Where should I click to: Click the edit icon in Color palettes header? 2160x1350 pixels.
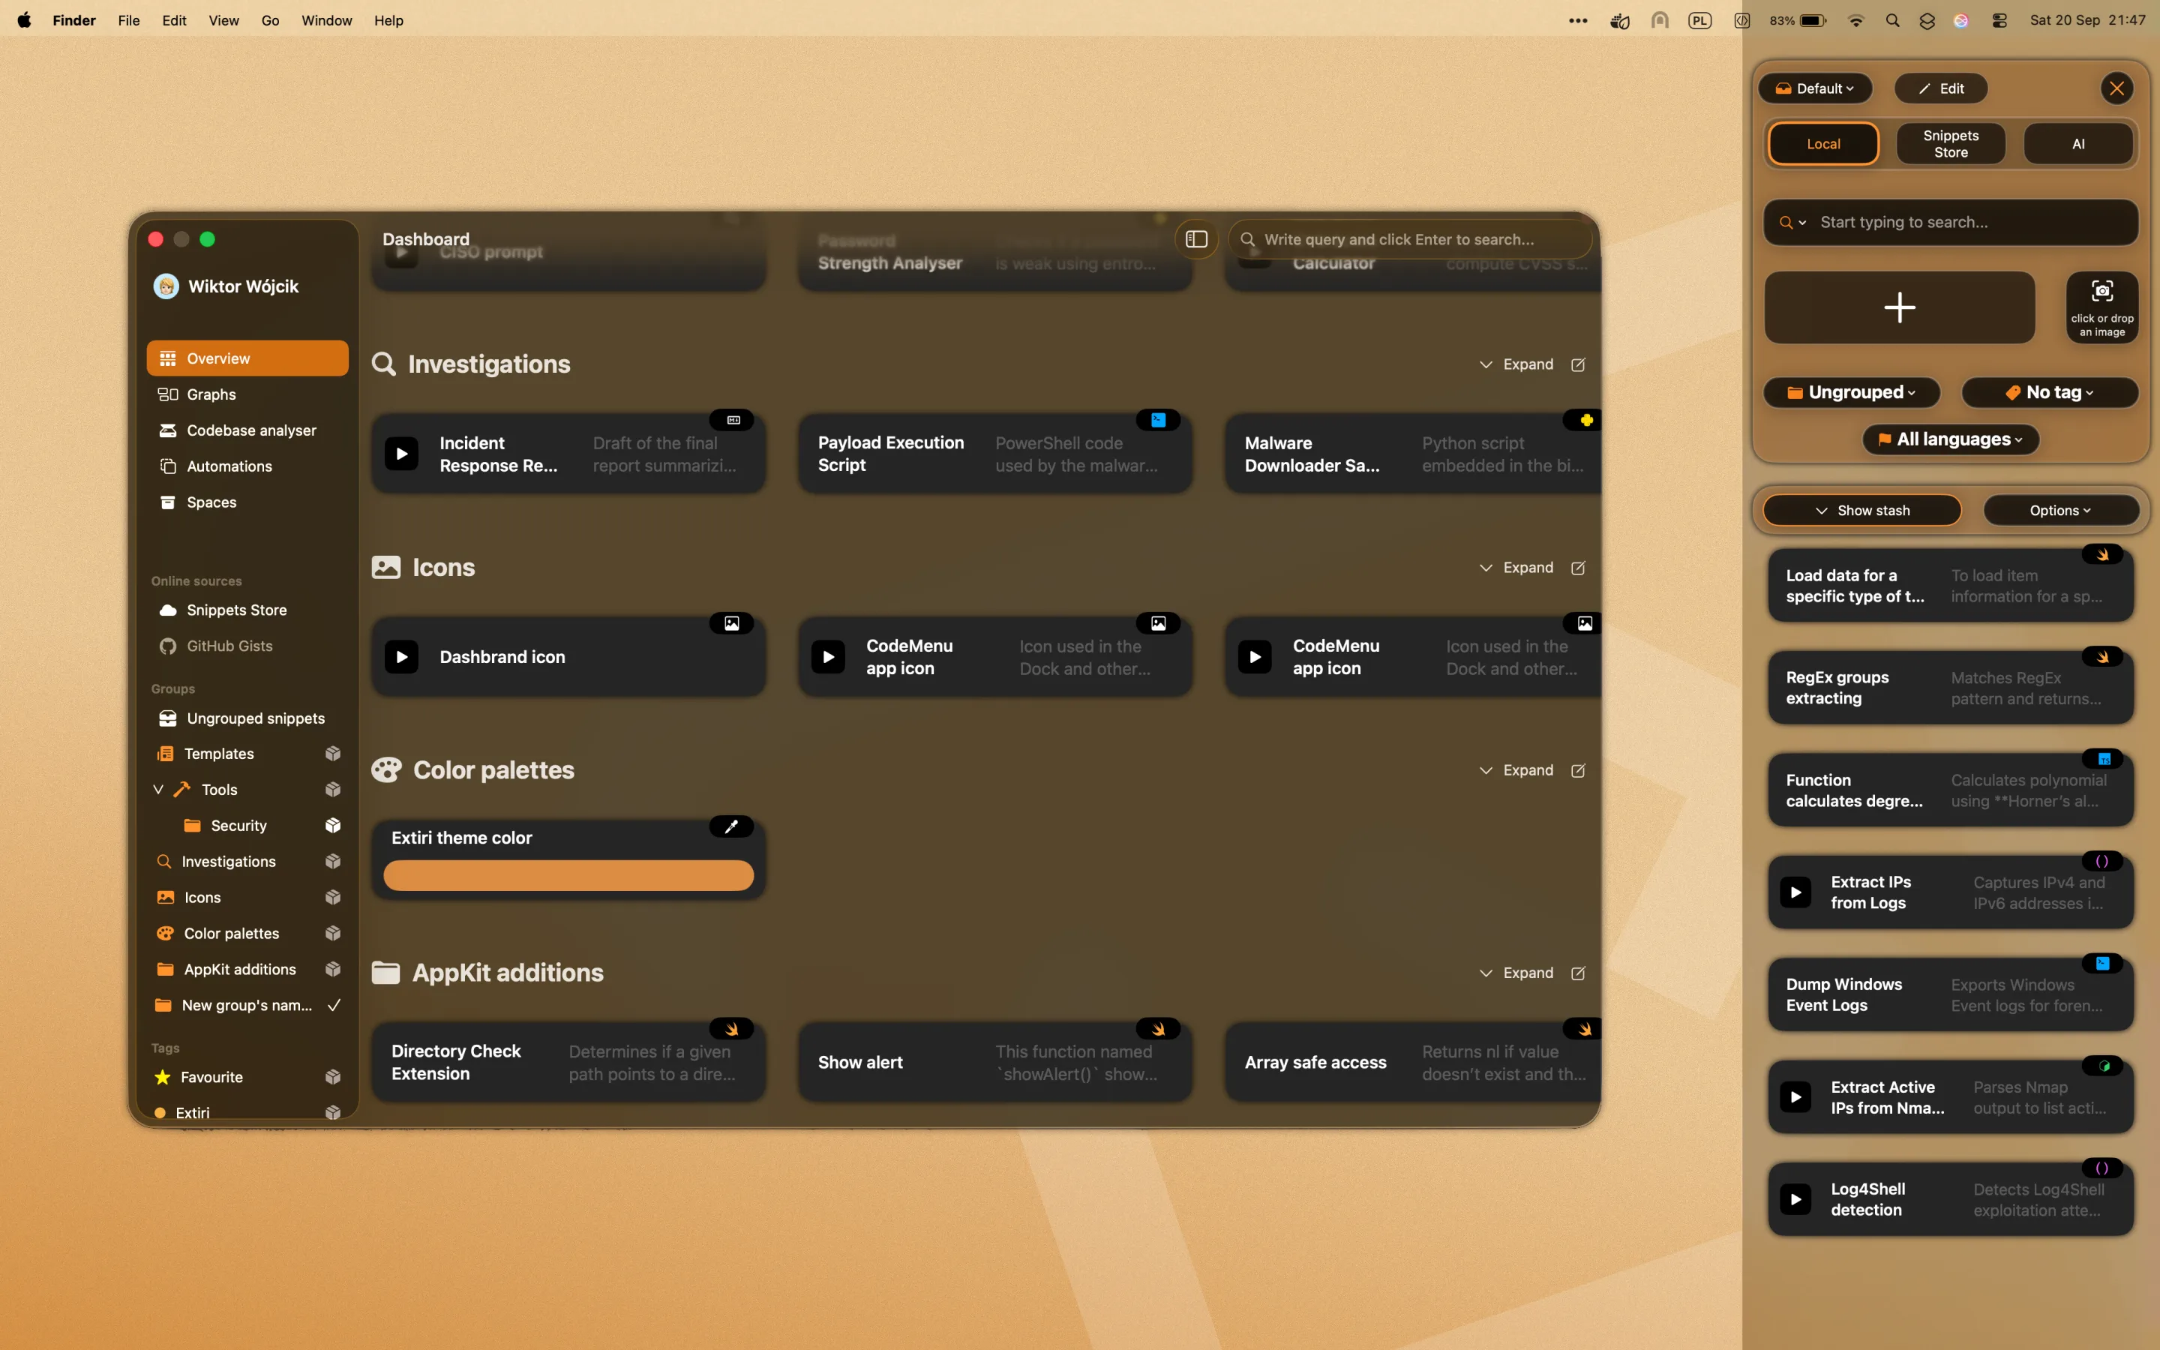(1578, 770)
